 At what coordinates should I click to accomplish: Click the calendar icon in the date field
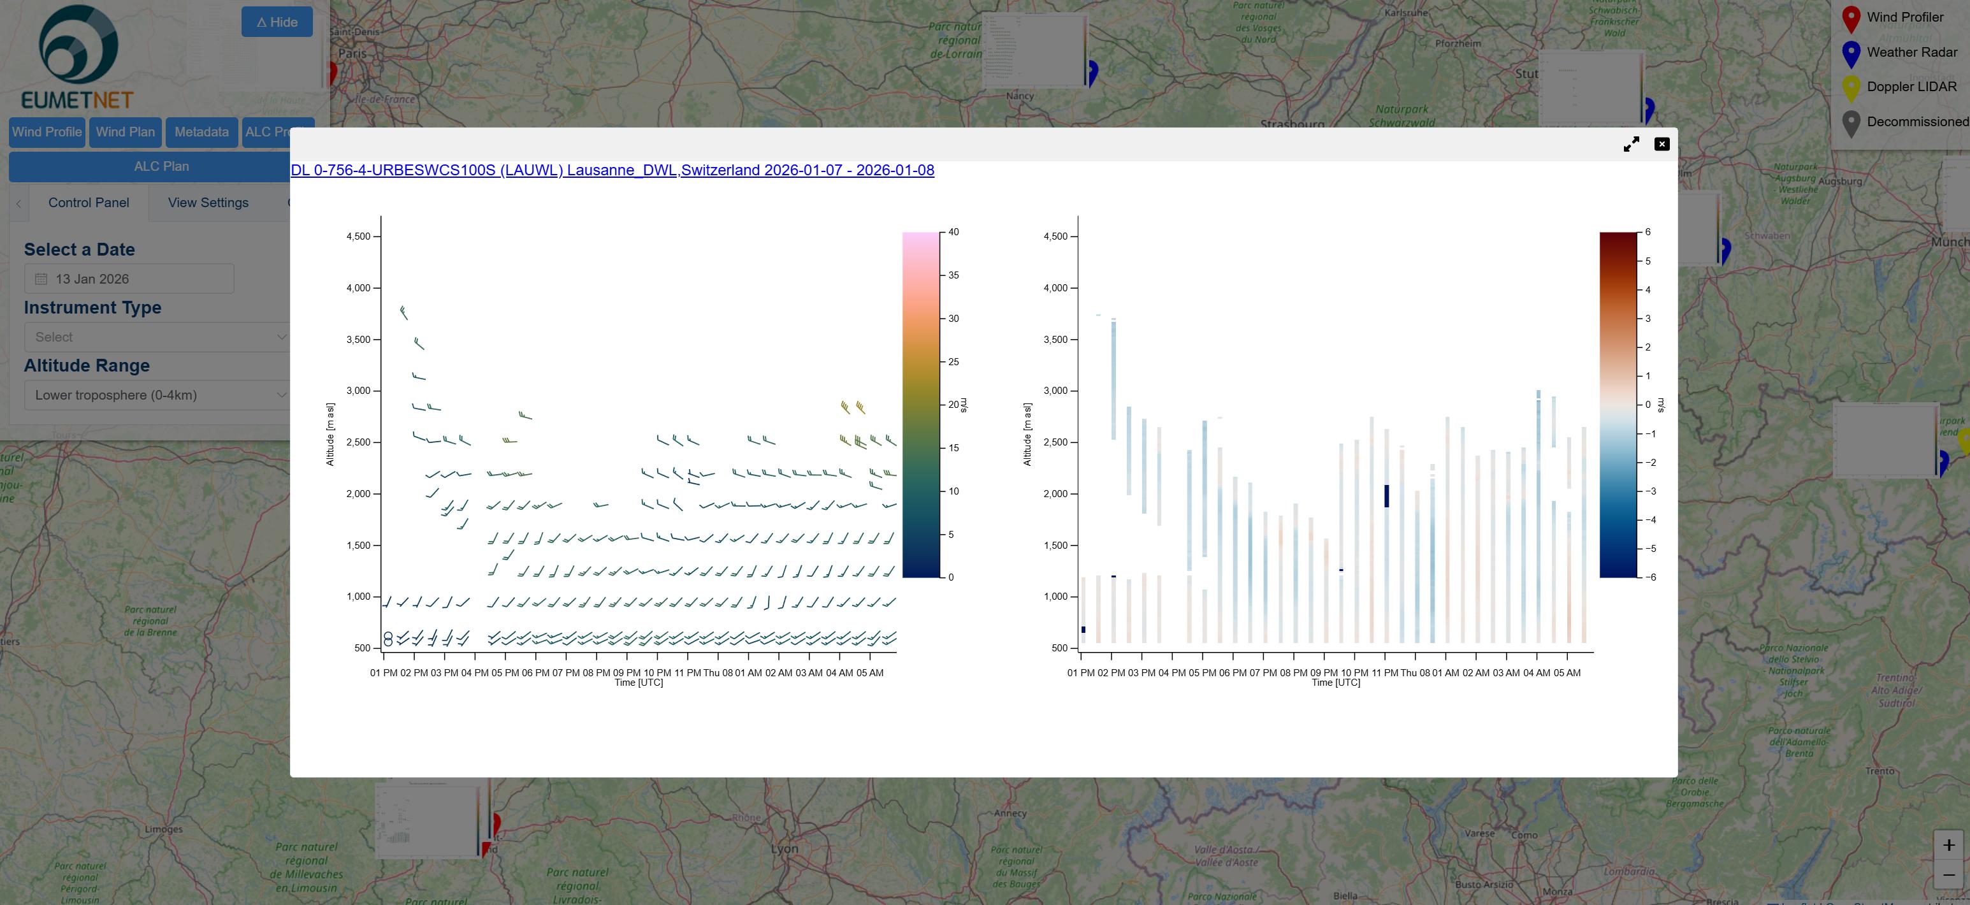point(41,279)
